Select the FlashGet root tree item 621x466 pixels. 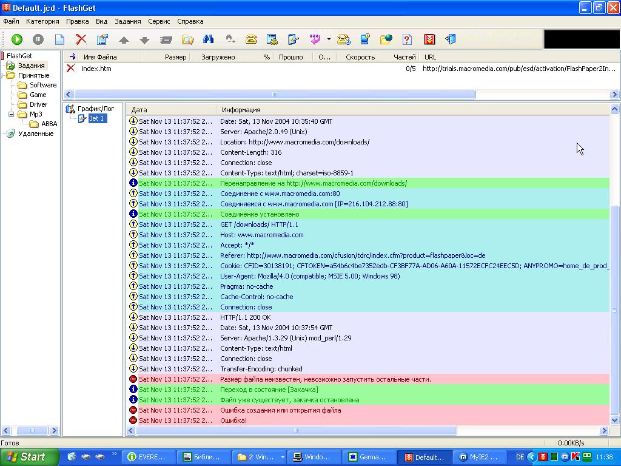point(19,56)
